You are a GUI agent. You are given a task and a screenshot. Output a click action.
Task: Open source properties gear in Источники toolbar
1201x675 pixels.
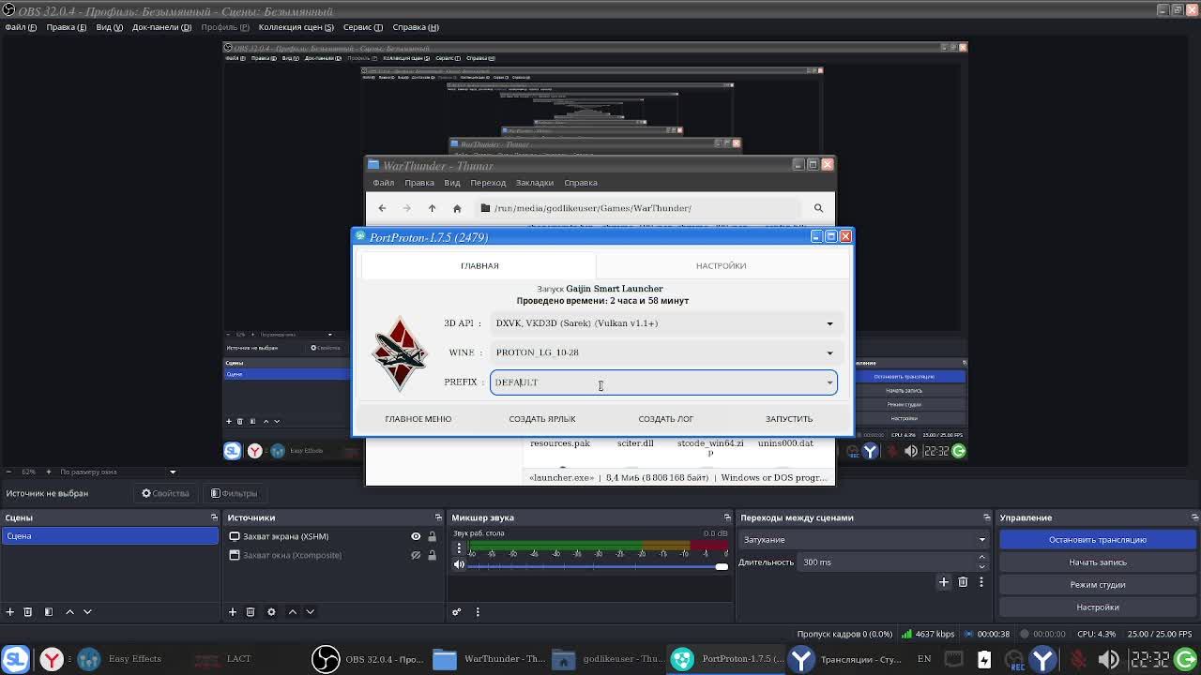pos(271,611)
